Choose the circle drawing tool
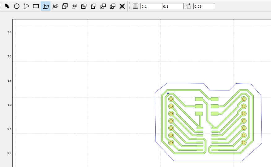 pyautogui.click(x=17, y=6)
